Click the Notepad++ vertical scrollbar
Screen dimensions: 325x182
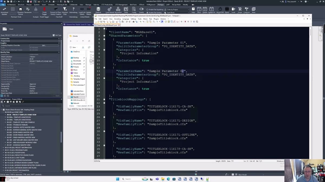310,92
